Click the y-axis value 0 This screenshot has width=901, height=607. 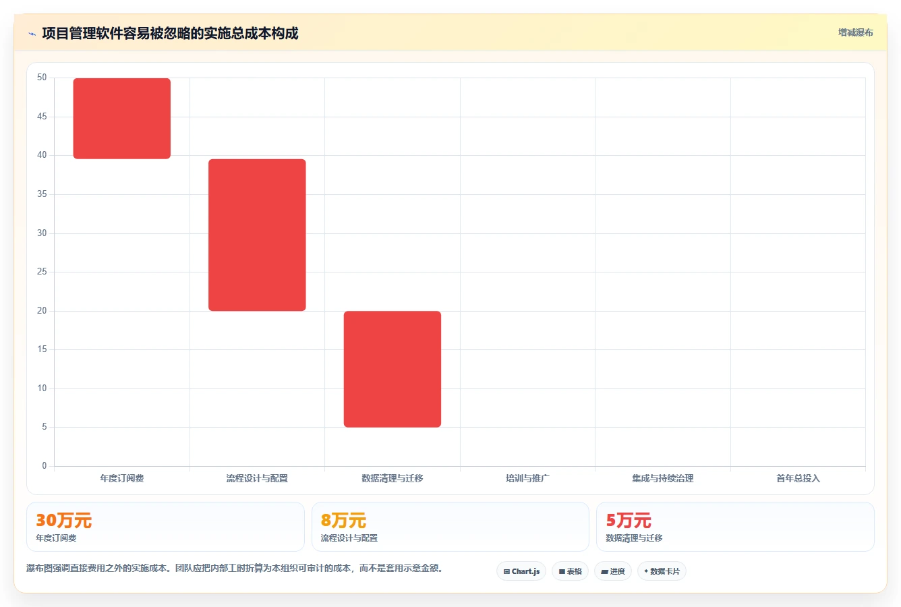pos(45,466)
